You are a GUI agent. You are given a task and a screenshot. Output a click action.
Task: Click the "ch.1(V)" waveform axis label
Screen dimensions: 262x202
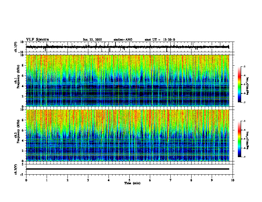pos(16,47)
